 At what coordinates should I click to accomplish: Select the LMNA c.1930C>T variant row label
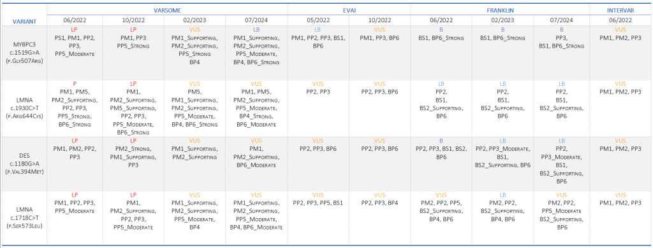pos(24,109)
